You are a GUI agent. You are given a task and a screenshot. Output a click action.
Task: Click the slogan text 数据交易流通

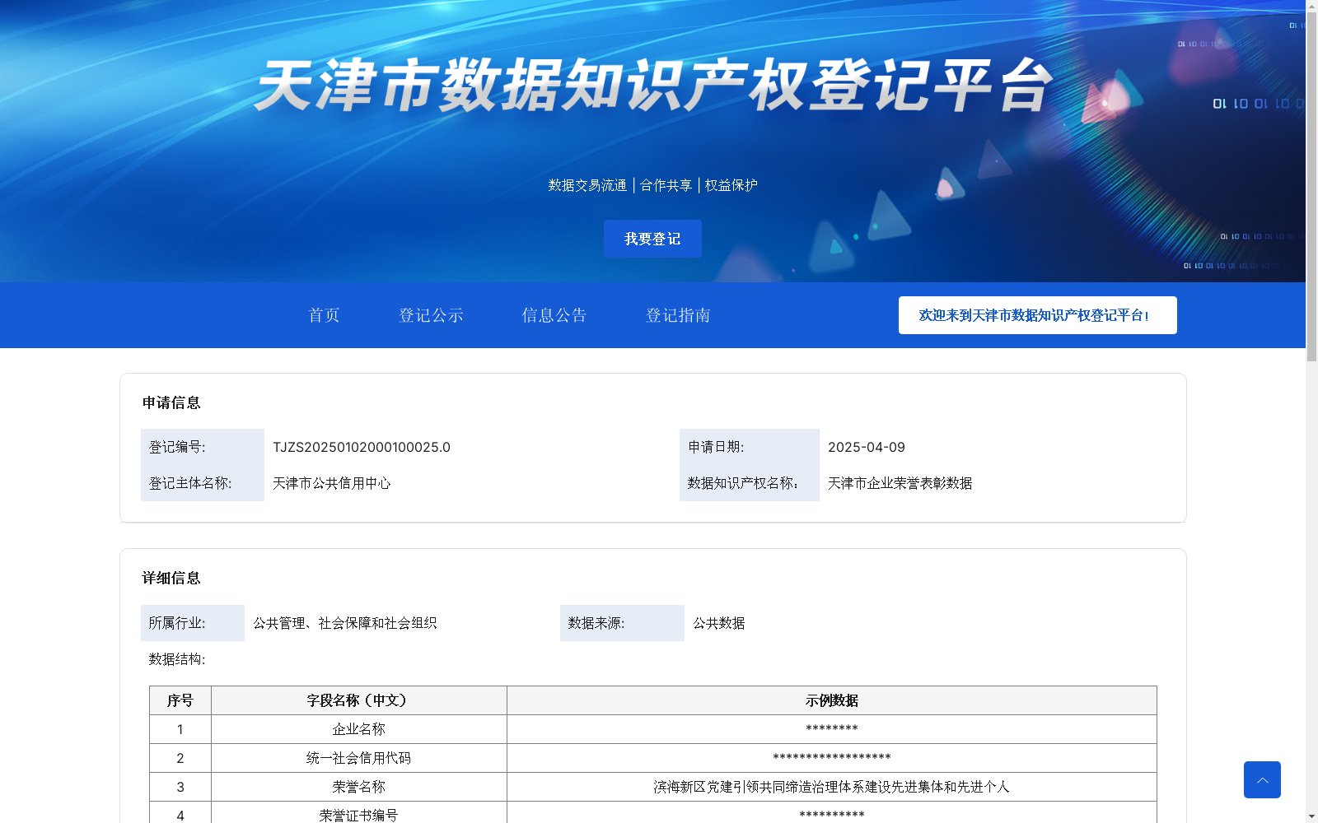pyautogui.click(x=587, y=185)
